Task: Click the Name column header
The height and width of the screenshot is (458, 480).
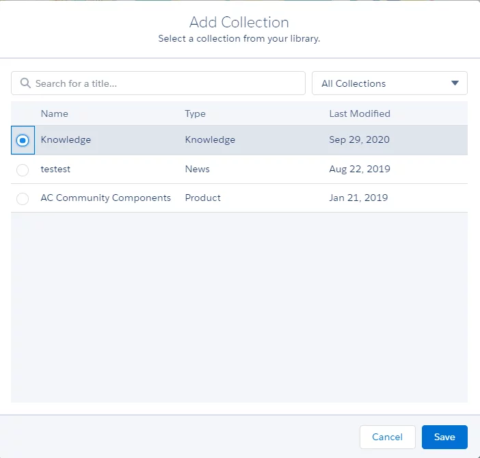Action: (x=55, y=113)
